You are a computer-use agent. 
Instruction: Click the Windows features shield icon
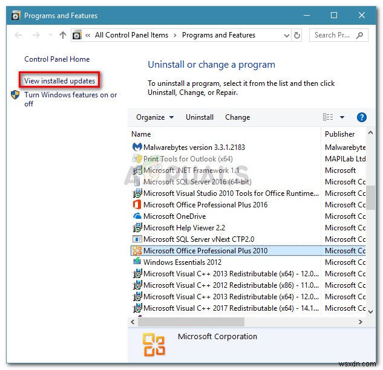[x=15, y=95]
